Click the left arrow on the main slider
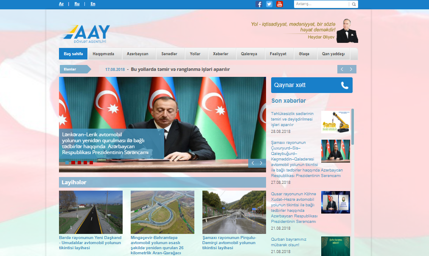The width and height of the screenshot is (429, 256). tap(252, 163)
